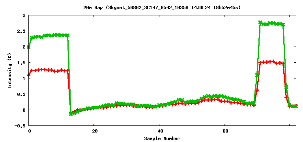Click the x-axis tick label 0
Image resolution: width=303 pixels, height=142 pixels.
[29, 131]
